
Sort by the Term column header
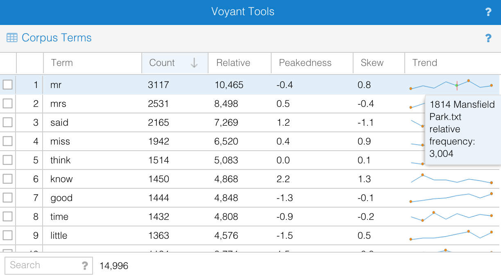click(x=62, y=63)
